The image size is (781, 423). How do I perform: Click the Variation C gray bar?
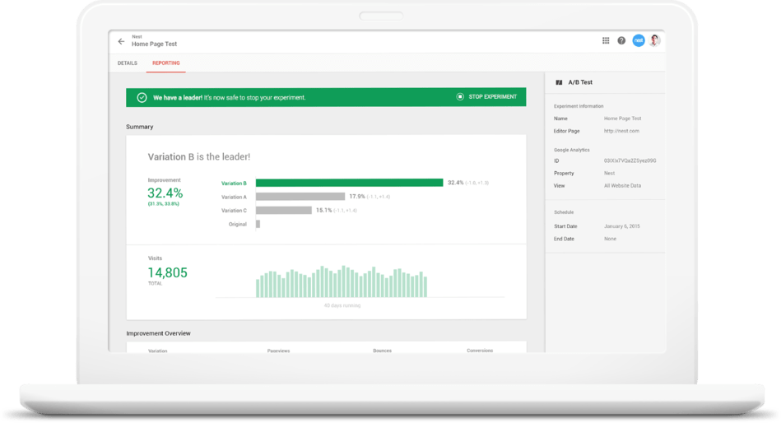(x=284, y=210)
